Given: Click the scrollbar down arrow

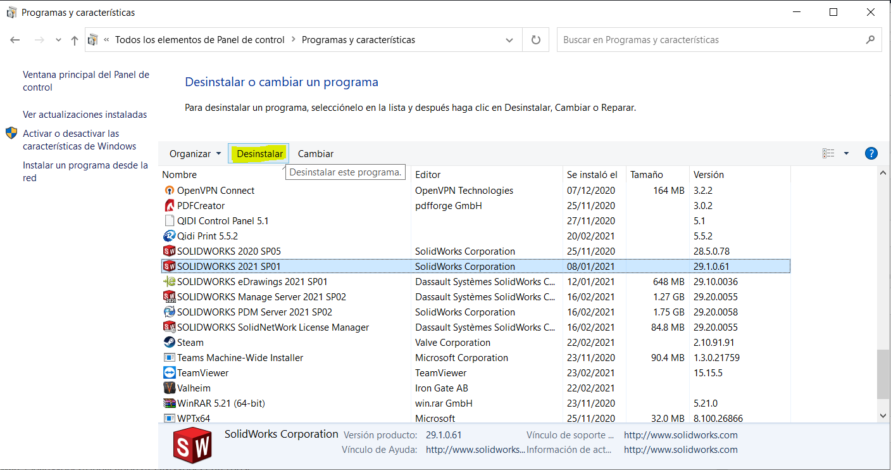Looking at the screenshot, I should pyautogui.click(x=883, y=416).
